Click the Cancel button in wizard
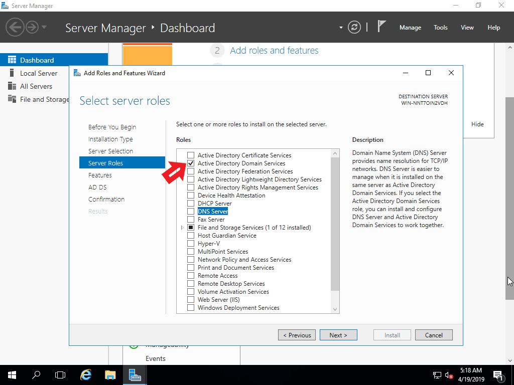This screenshot has height=385, width=514. 434,335
